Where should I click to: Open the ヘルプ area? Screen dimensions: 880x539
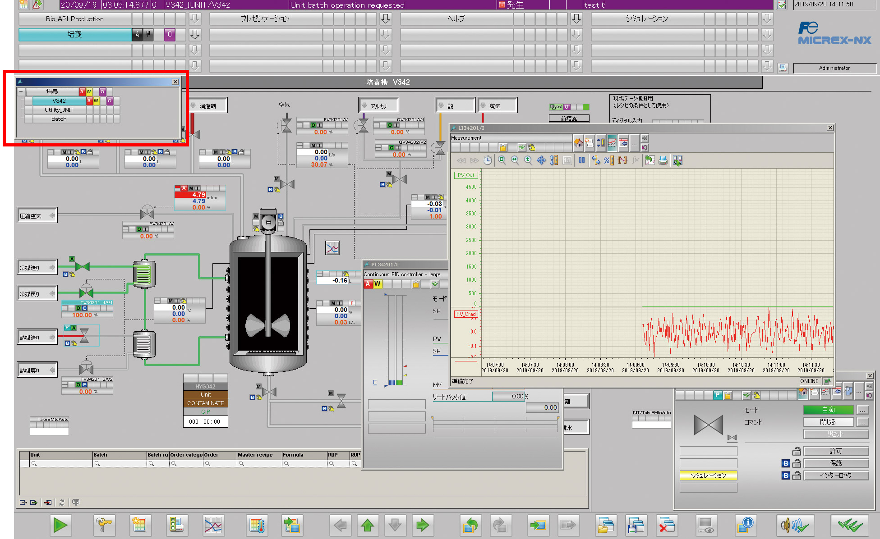point(456,19)
